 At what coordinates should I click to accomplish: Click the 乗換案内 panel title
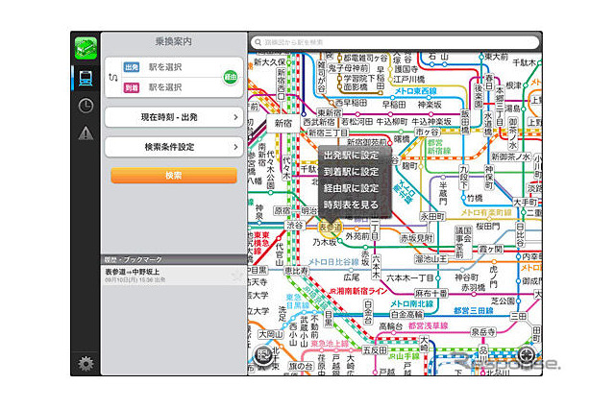pos(174,41)
